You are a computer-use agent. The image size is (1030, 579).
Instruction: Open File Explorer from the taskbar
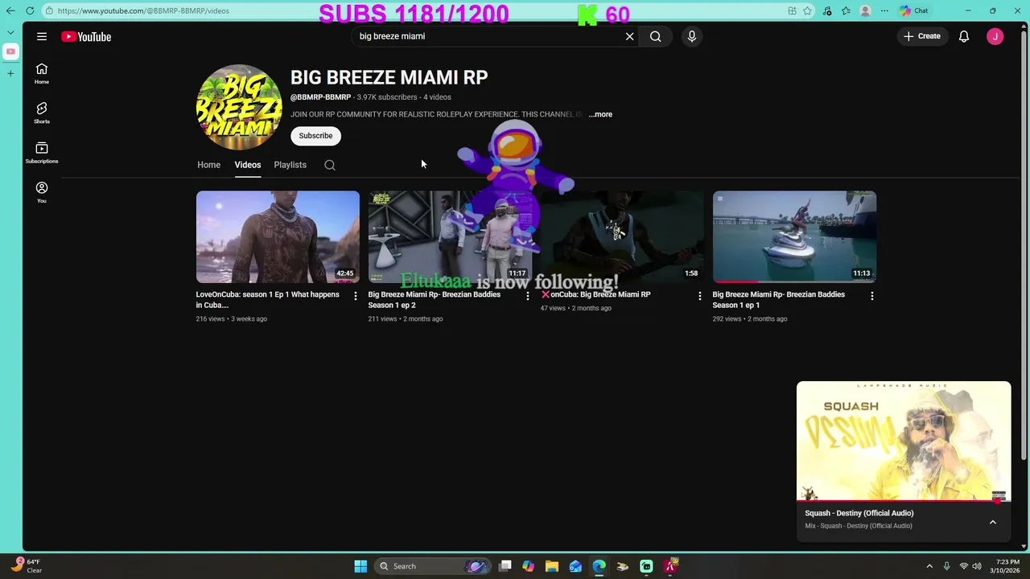[x=551, y=566]
